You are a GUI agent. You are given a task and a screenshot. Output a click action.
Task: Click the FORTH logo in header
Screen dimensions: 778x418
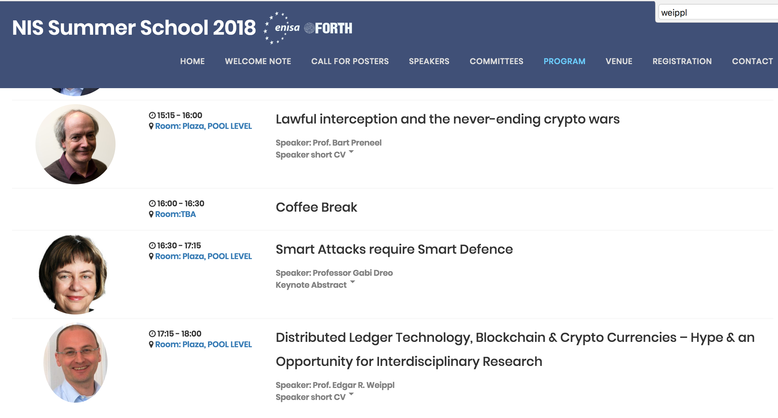click(328, 28)
